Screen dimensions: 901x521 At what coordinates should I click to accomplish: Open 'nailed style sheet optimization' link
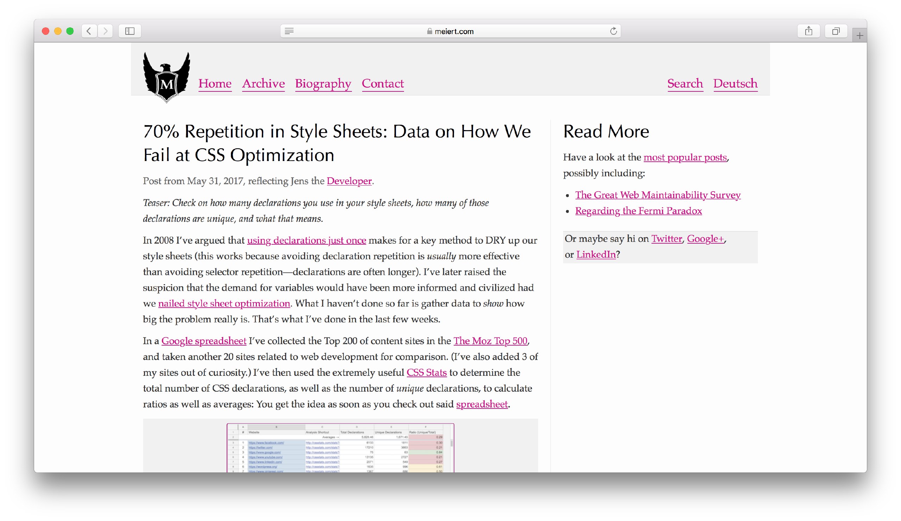(224, 303)
